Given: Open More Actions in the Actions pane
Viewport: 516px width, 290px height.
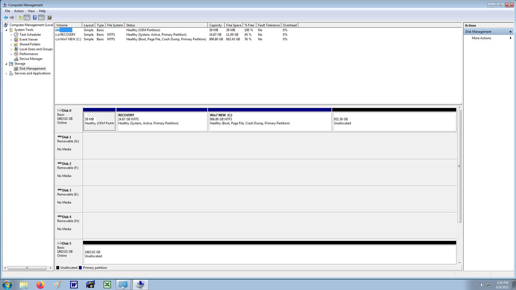Looking at the screenshot, I should [481, 38].
